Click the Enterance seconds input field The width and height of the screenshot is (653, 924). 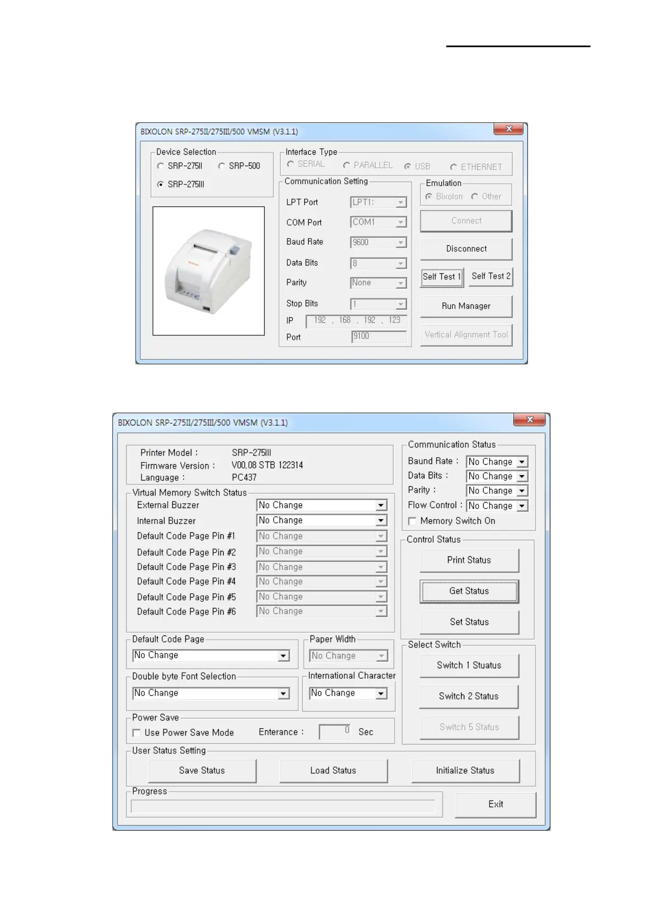point(334,731)
